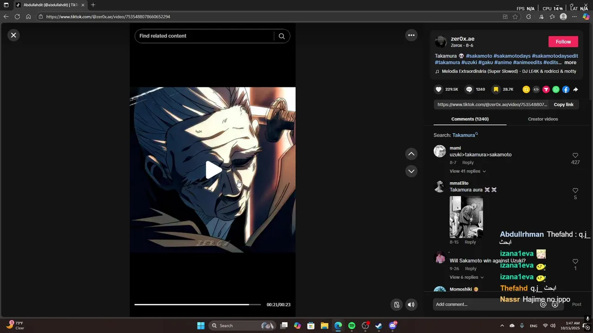Expand View 41 replies under mami
The image size is (593, 333).
click(x=467, y=171)
